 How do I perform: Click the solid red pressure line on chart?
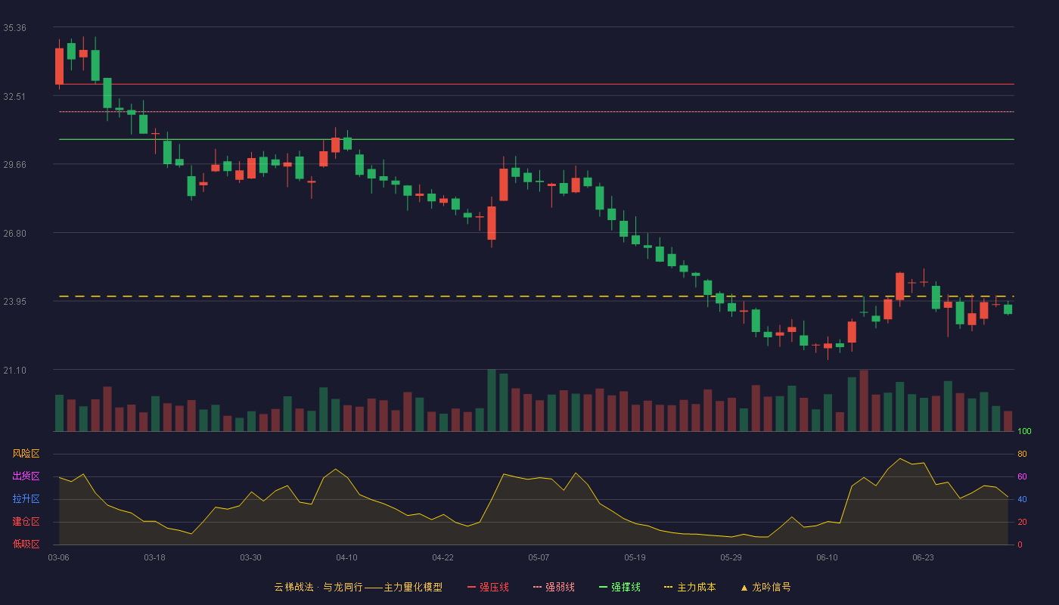[536, 84]
